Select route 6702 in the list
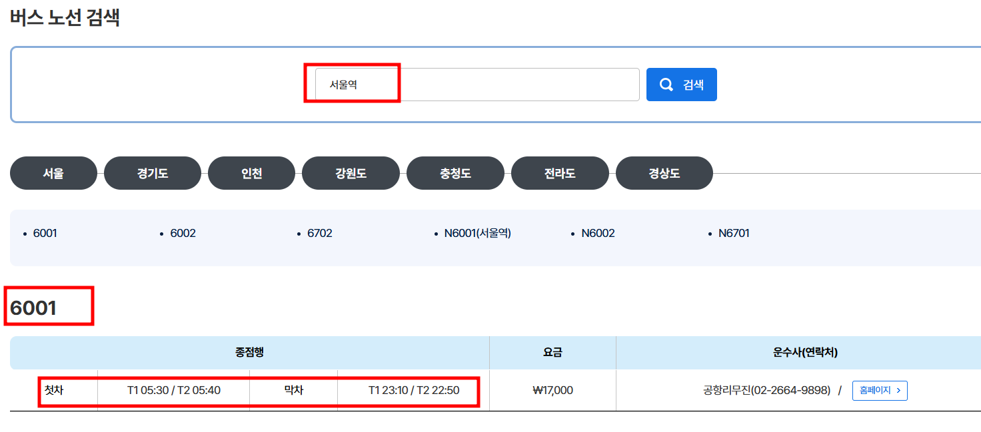981x432 pixels. 318,233
